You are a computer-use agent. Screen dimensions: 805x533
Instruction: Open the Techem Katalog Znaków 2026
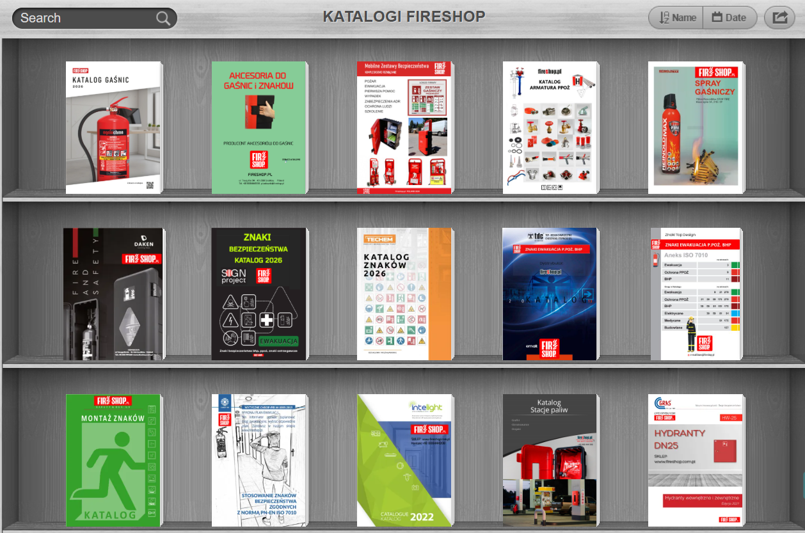[x=404, y=293]
